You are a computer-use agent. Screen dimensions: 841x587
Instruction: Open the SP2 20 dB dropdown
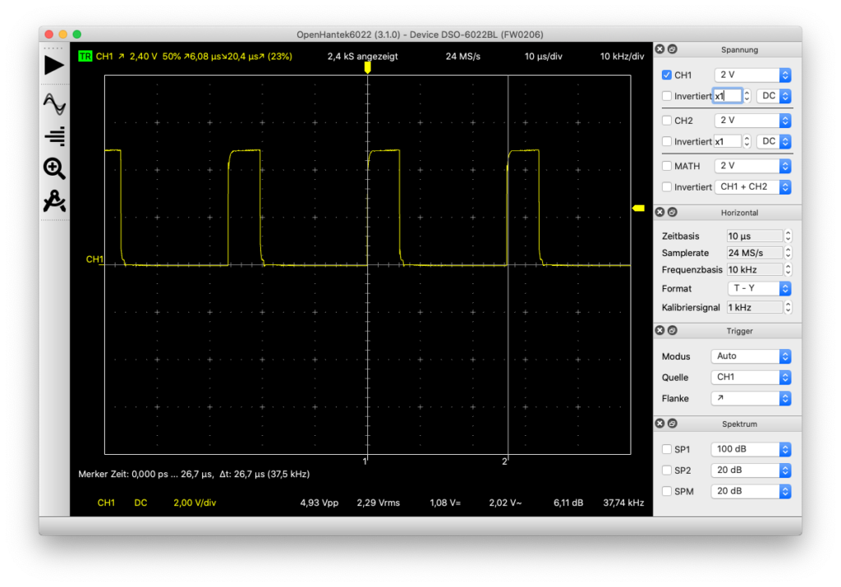click(751, 470)
